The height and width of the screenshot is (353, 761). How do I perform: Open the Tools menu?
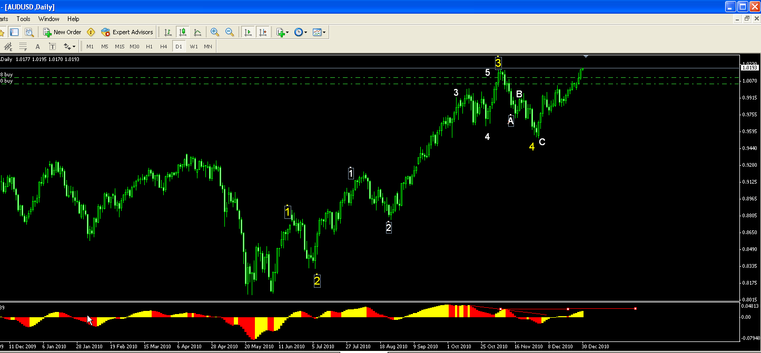(23, 19)
